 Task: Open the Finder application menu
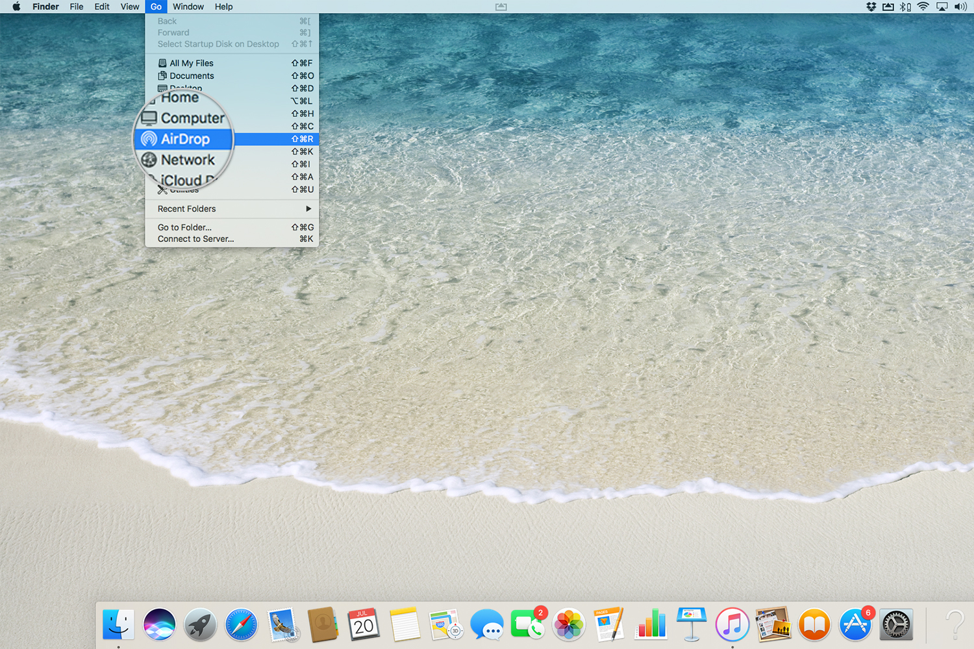tap(45, 6)
